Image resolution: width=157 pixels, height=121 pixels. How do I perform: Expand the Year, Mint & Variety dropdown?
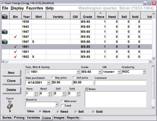[78, 72]
